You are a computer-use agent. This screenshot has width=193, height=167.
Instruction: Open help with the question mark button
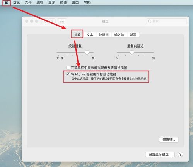click(x=180, y=154)
